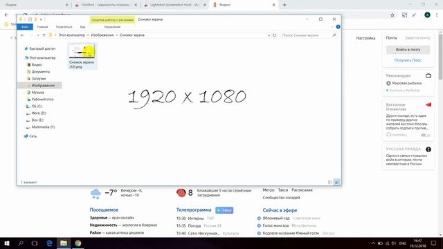Expand the Explorer ribbon chevron
Viewport: 443px width, 249px height.
tap(332, 27)
